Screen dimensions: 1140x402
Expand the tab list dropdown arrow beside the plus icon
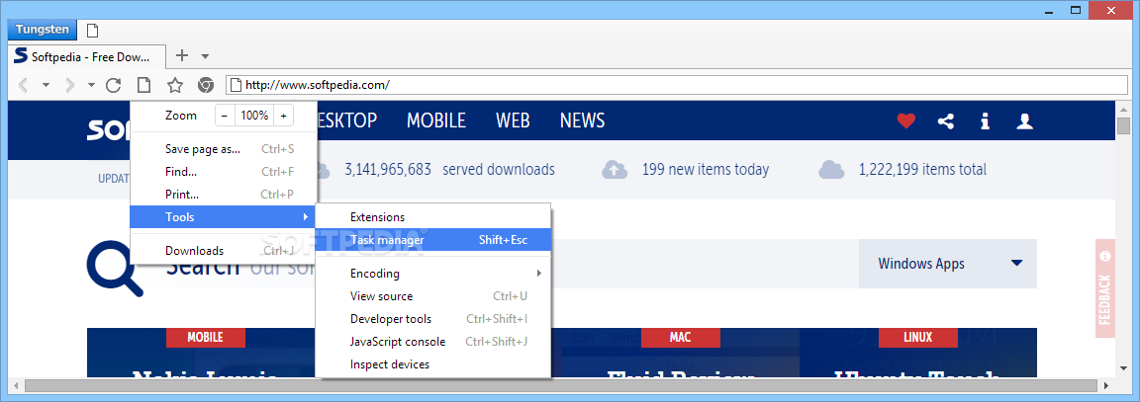pos(206,56)
